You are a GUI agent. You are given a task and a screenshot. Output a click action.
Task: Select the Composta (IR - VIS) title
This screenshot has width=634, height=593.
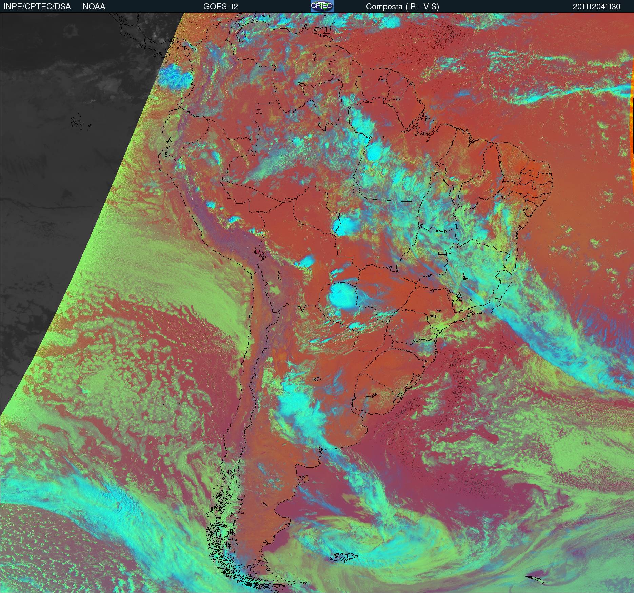[x=402, y=7]
